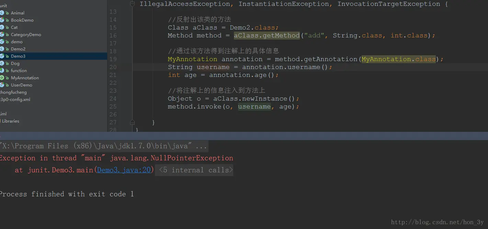Expand the folded '<5 internal calls>' in console
The height and width of the screenshot is (229, 488).
194,170
